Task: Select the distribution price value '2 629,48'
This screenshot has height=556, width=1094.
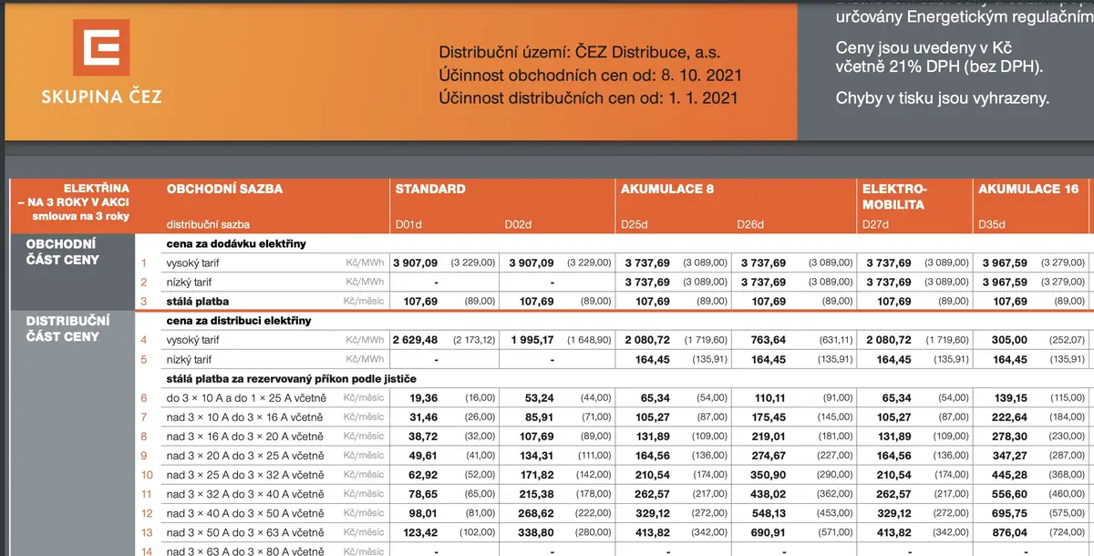Action: click(416, 340)
